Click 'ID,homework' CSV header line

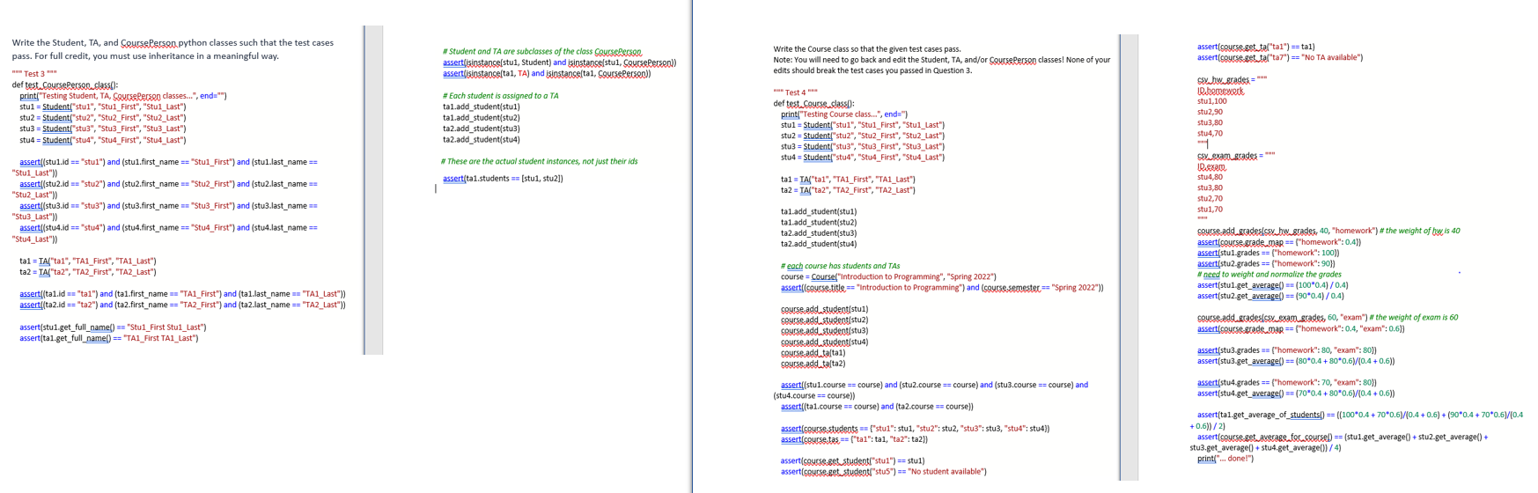1220,91
